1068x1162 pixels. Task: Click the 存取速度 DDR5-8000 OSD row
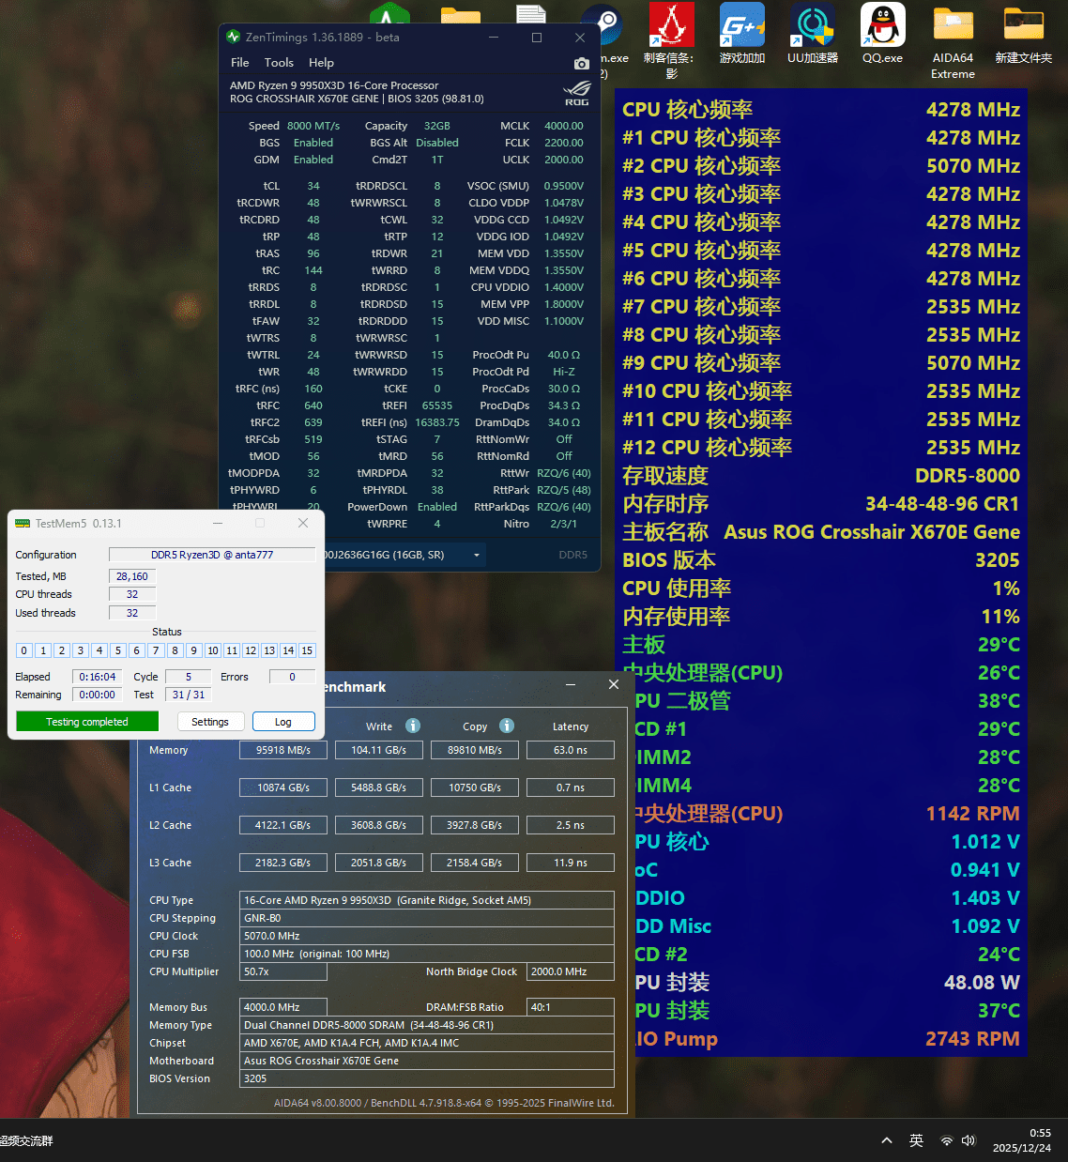(x=821, y=476)
